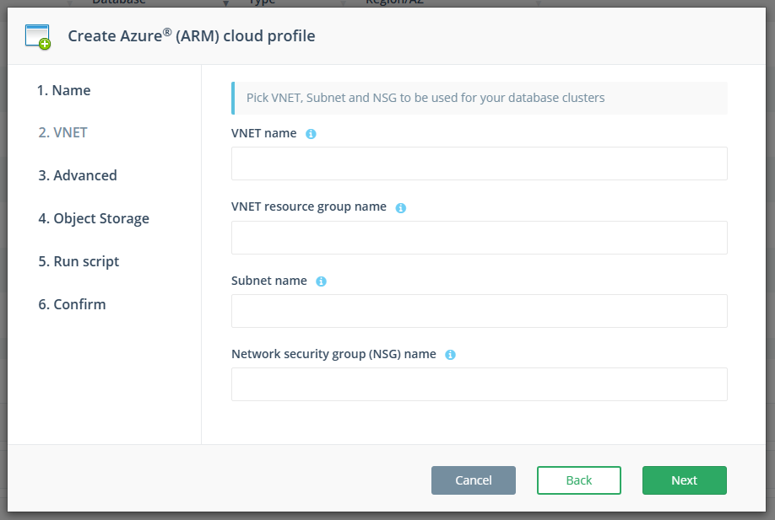Go Back to the previous step
775x520 pixels.
579,480
